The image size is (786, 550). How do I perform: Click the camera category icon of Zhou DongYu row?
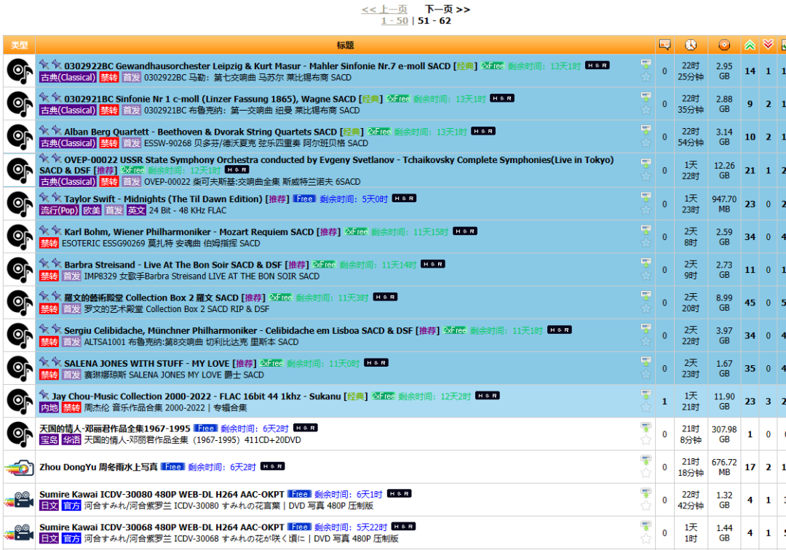click(20, 467)
